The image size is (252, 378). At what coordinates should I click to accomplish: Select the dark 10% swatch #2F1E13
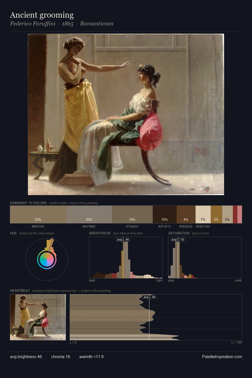165,214
